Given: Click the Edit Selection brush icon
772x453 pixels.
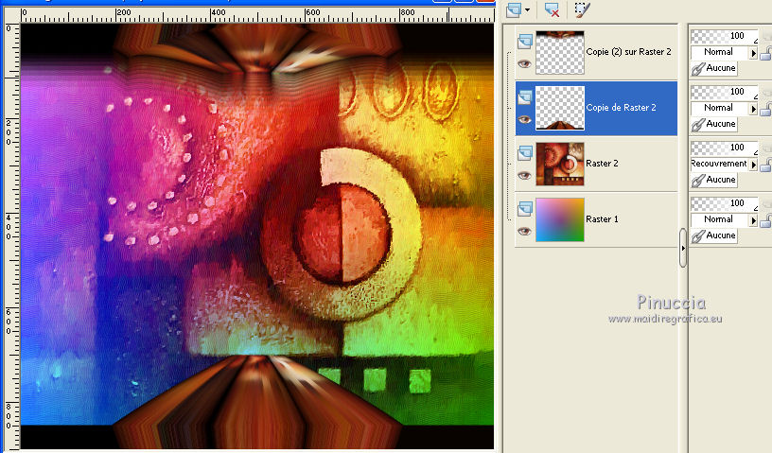Looking at the screenshot, I should pyautogui.click(x=582, y=9).
